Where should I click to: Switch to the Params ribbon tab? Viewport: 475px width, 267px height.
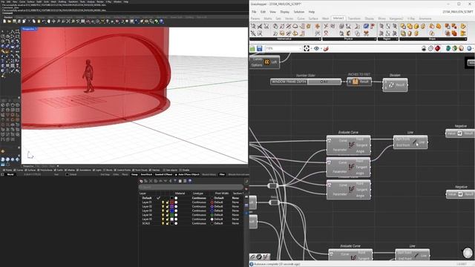click(x=255, y=19)
